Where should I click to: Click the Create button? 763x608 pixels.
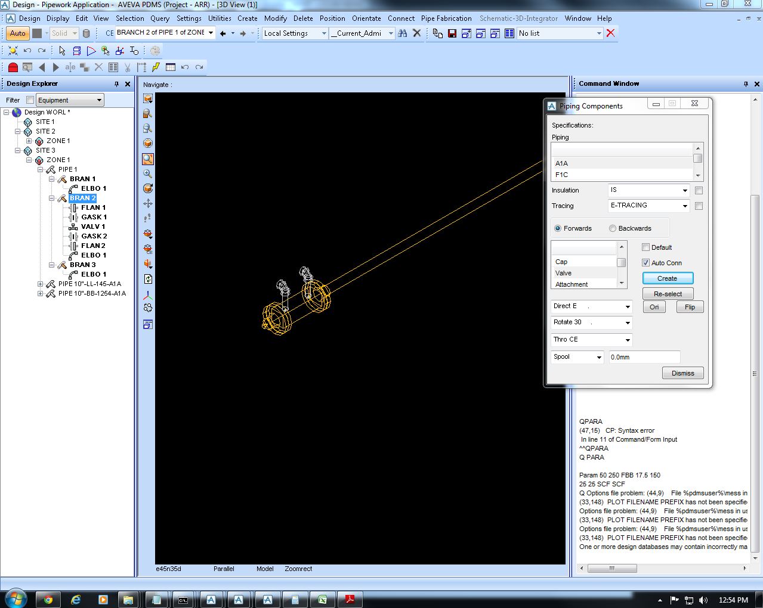click(668, 278)
